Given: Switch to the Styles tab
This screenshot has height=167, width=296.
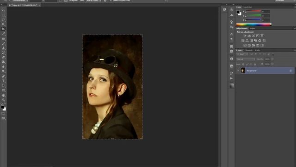Looking at the screenshot, I should pyautogui.click(x=253, y=28).
